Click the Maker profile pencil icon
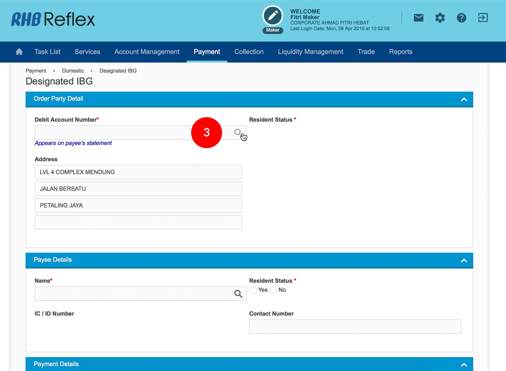Viewport: 506px width, 371px height. pos(272,16)
